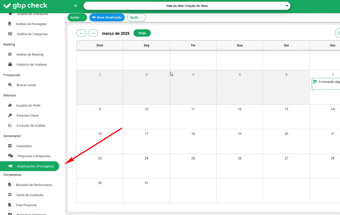The width and height of the screenshot is (340, 215).
Task: Open Avaliações menu item
Action: [24, 146]
